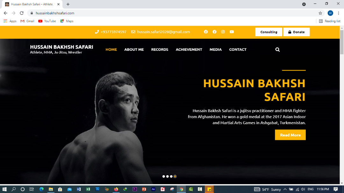Open Mail app from taskbar
Image resolution: width=344 pixels, height=193 pixels.
(69, 189)
